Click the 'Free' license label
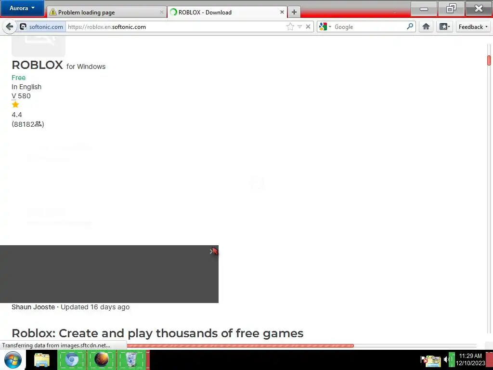 point(19,78)
